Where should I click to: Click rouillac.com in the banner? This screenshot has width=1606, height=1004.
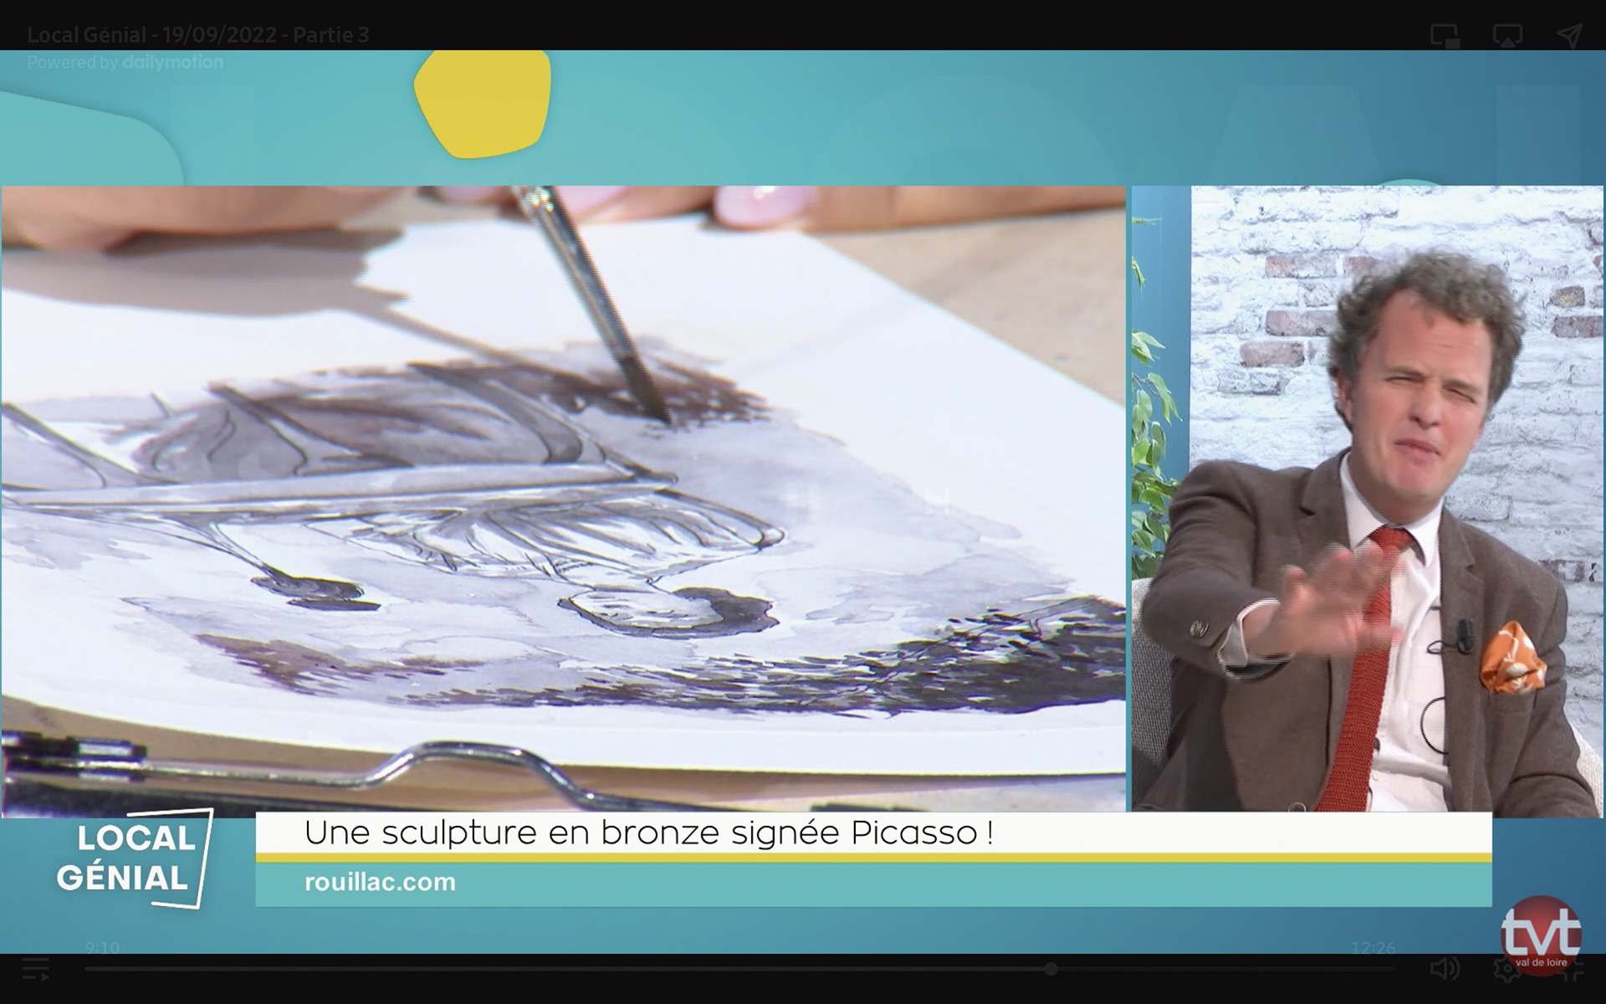(380, 882)
